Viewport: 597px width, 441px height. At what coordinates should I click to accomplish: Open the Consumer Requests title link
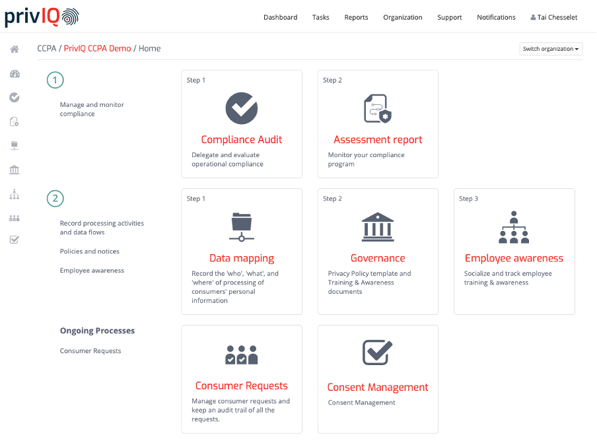[242, 386]
